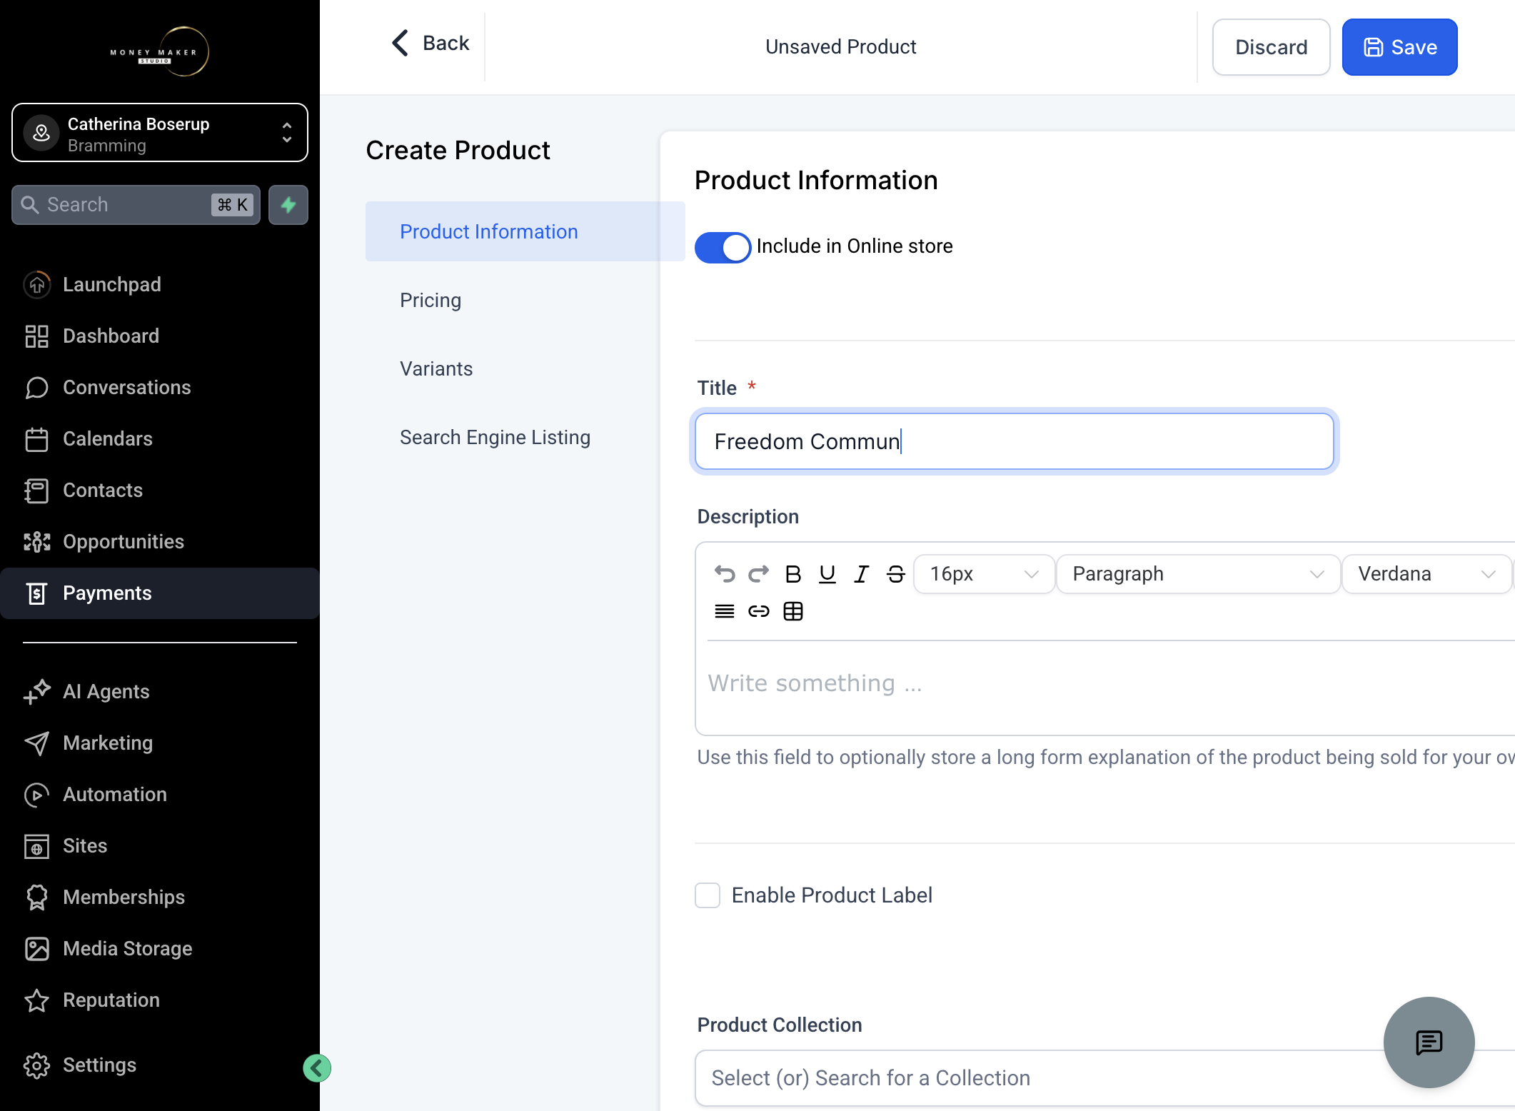
Task: Open Conversations from the sidebar
Action: click(x=160, y=387)
